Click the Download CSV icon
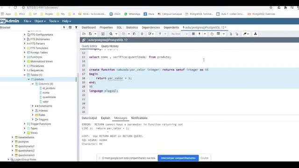 point(256,34)
